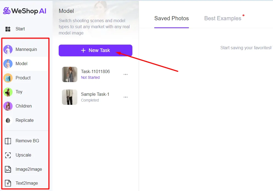Open options menu for Task-11011806
This screenshot has height=191, width=273.
click(126, 74)
